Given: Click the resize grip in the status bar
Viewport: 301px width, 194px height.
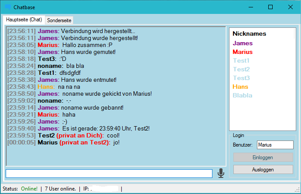Looking at the screenshot, I should 297,190.
